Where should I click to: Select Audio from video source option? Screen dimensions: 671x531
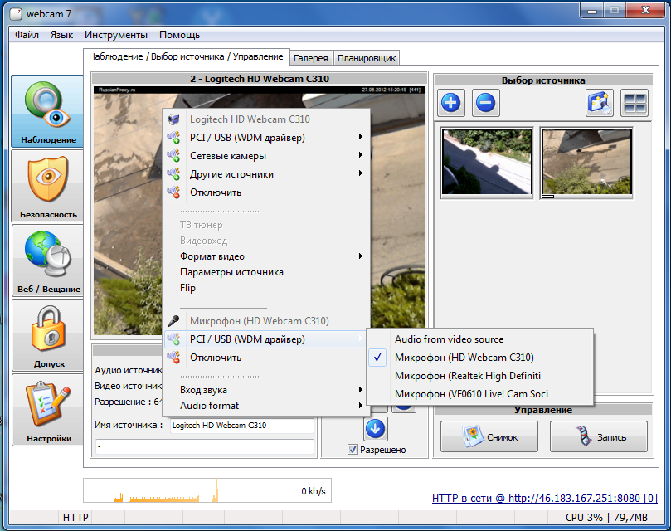click(479, 339)
